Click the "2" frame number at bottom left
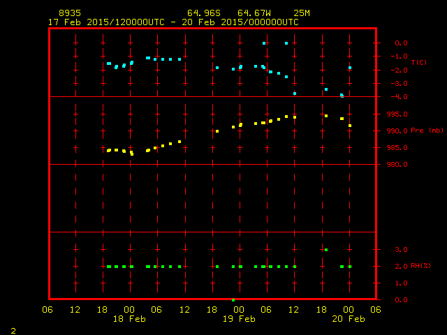 click(x=13, y=331)
